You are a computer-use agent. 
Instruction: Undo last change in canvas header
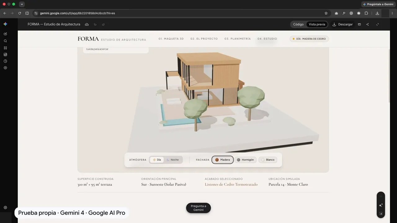click(x=95, y=24)
